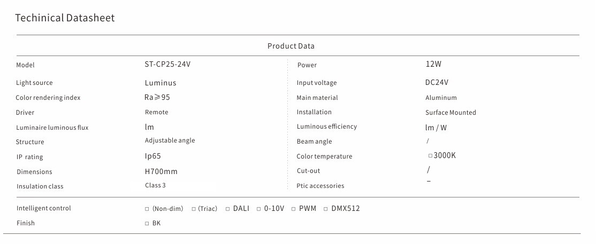This screenshot has height=244, width=596.
Task: Click the Ip65 rating value
Action: pos(153,156)
